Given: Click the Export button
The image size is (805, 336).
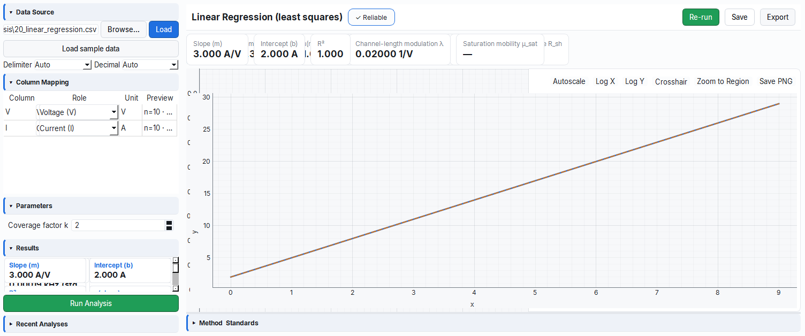Looking at the screenshot, I should point(777,17).
